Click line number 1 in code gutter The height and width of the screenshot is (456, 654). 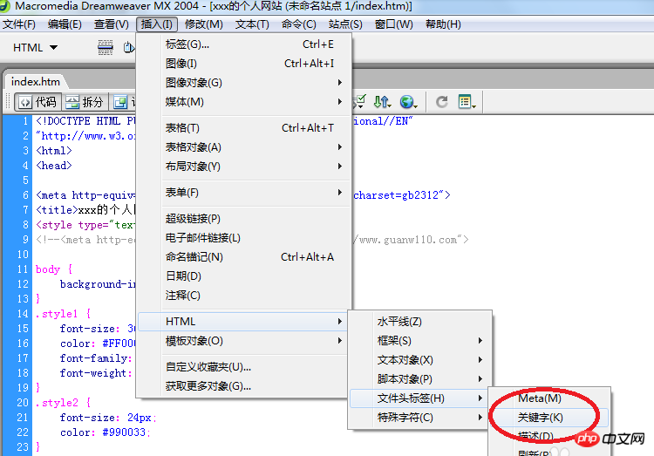(x=25, y=121)
